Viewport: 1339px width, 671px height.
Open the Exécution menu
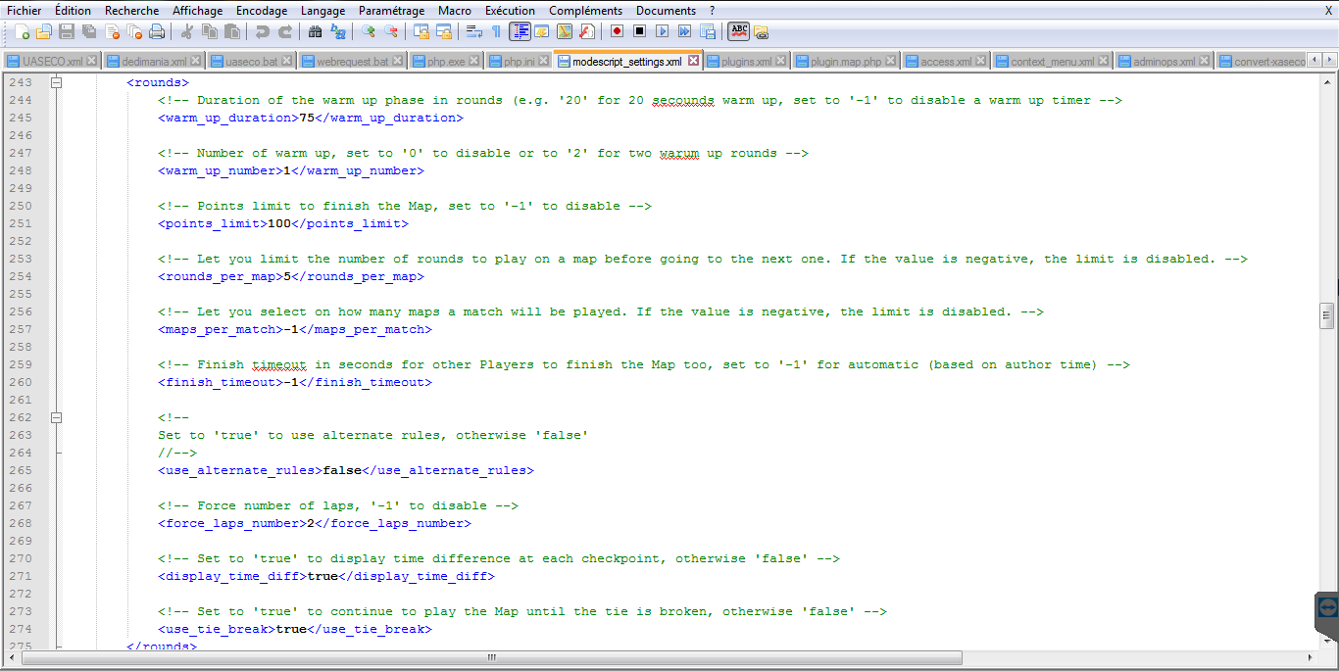tap(511, 10)
